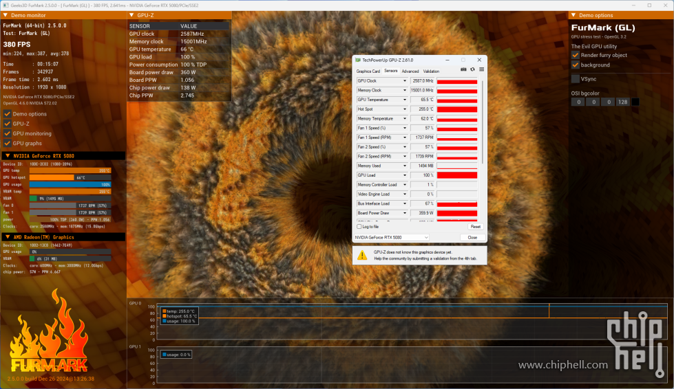This screenshot has height=389, width=674.
Task: Click the GPU 1 usage legend box
Action: [176, 355]
